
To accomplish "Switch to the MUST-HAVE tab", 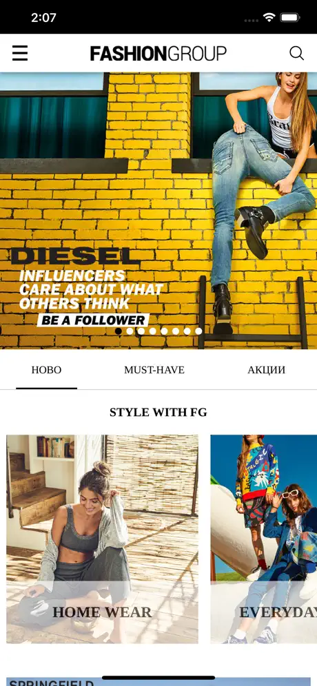I will click(154, 370).
